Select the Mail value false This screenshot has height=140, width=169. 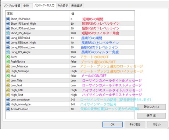[x=73, y=76]
